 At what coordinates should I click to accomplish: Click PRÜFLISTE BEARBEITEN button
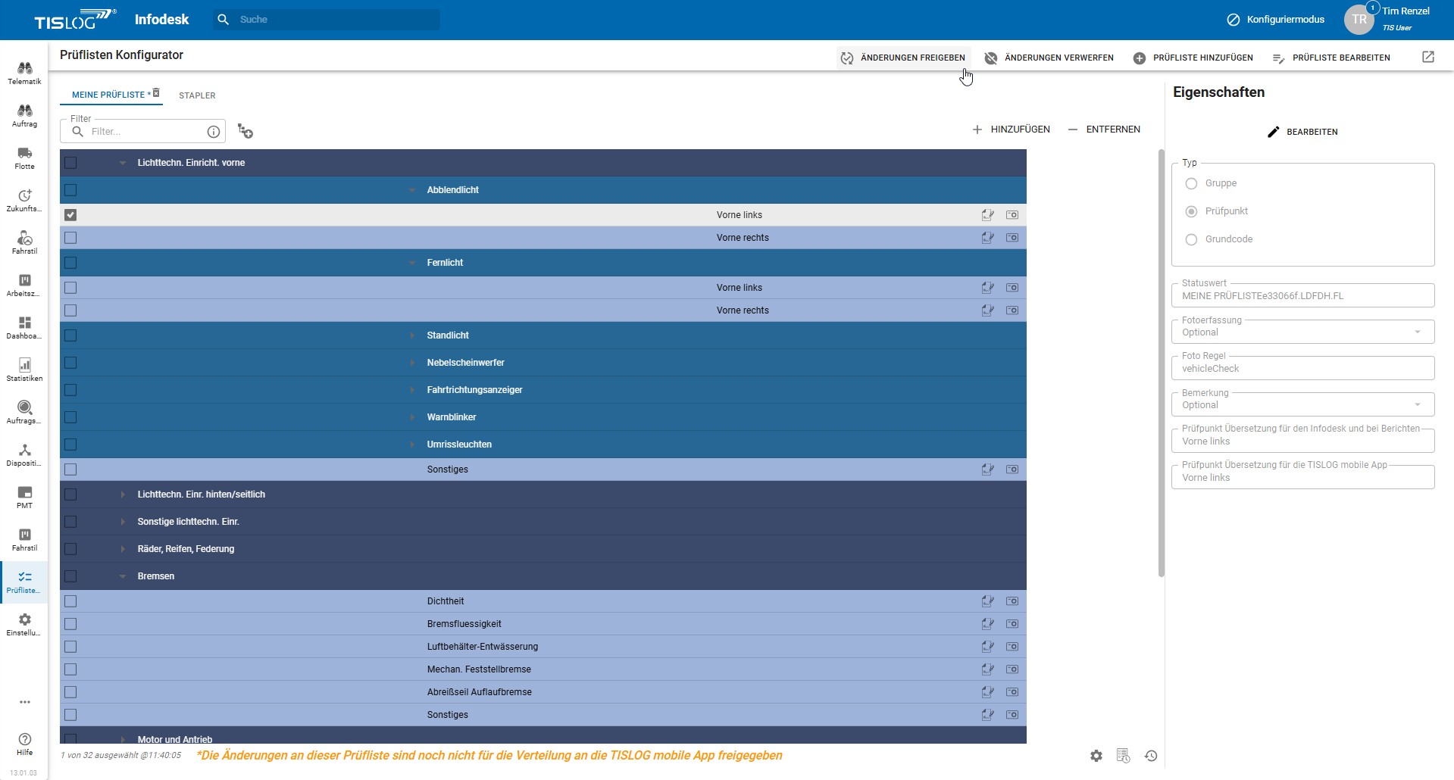[1331, 58]
